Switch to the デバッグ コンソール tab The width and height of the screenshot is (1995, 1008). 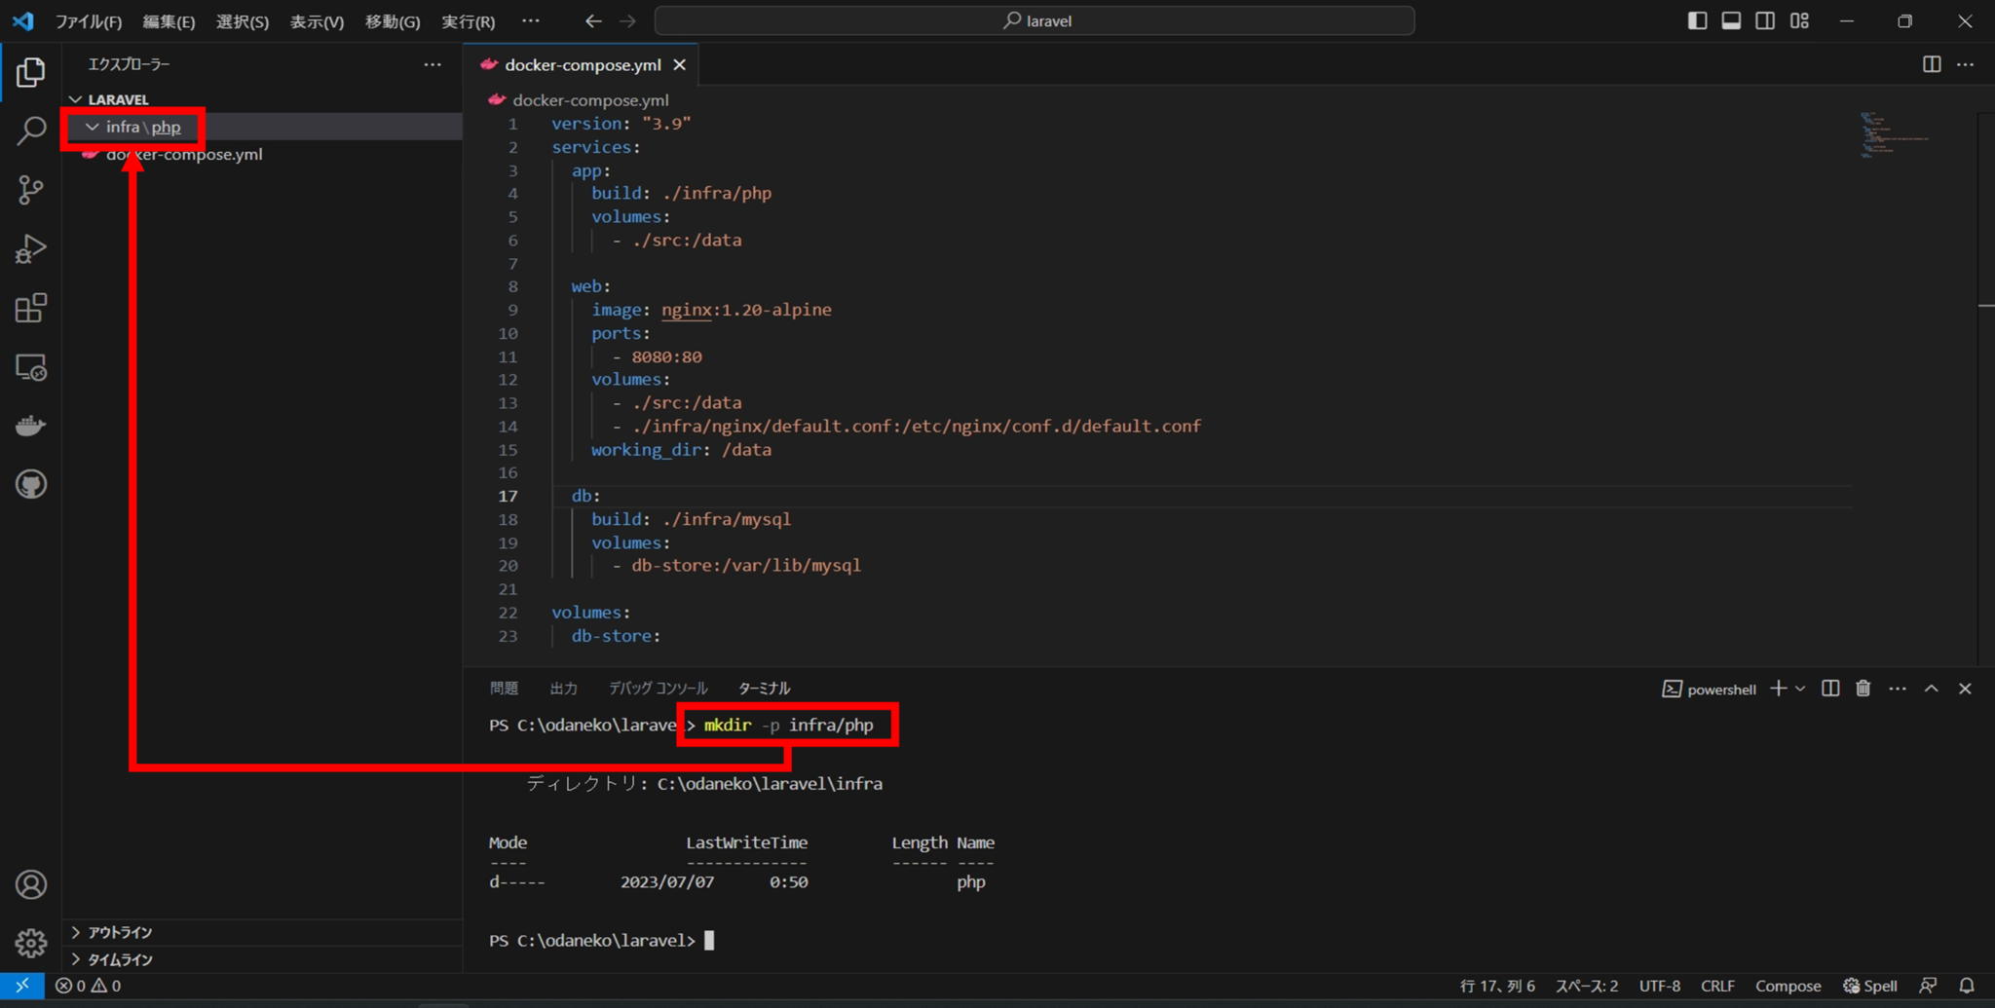659,688
